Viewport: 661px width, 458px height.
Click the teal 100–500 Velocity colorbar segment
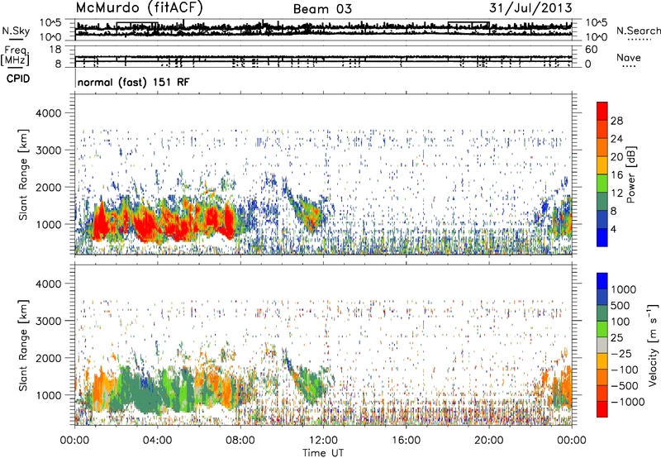click(602, 313)
